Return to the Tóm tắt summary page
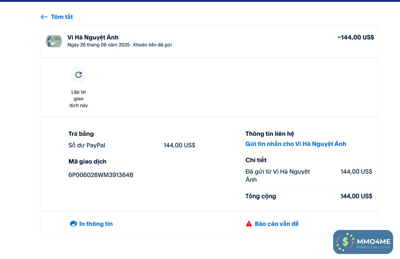Screen dimensions: 400x259 click(62, 17)
